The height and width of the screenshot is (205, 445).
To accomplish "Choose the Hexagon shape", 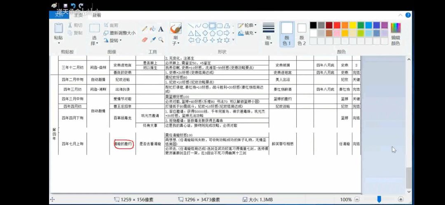I will 219,33.
